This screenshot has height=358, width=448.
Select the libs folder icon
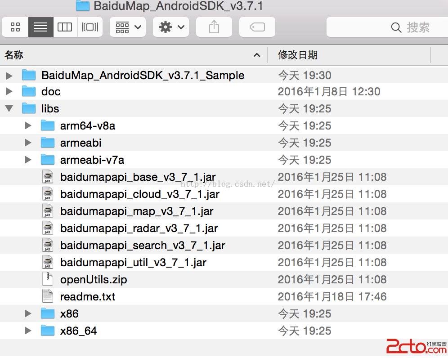coord(29,108)
